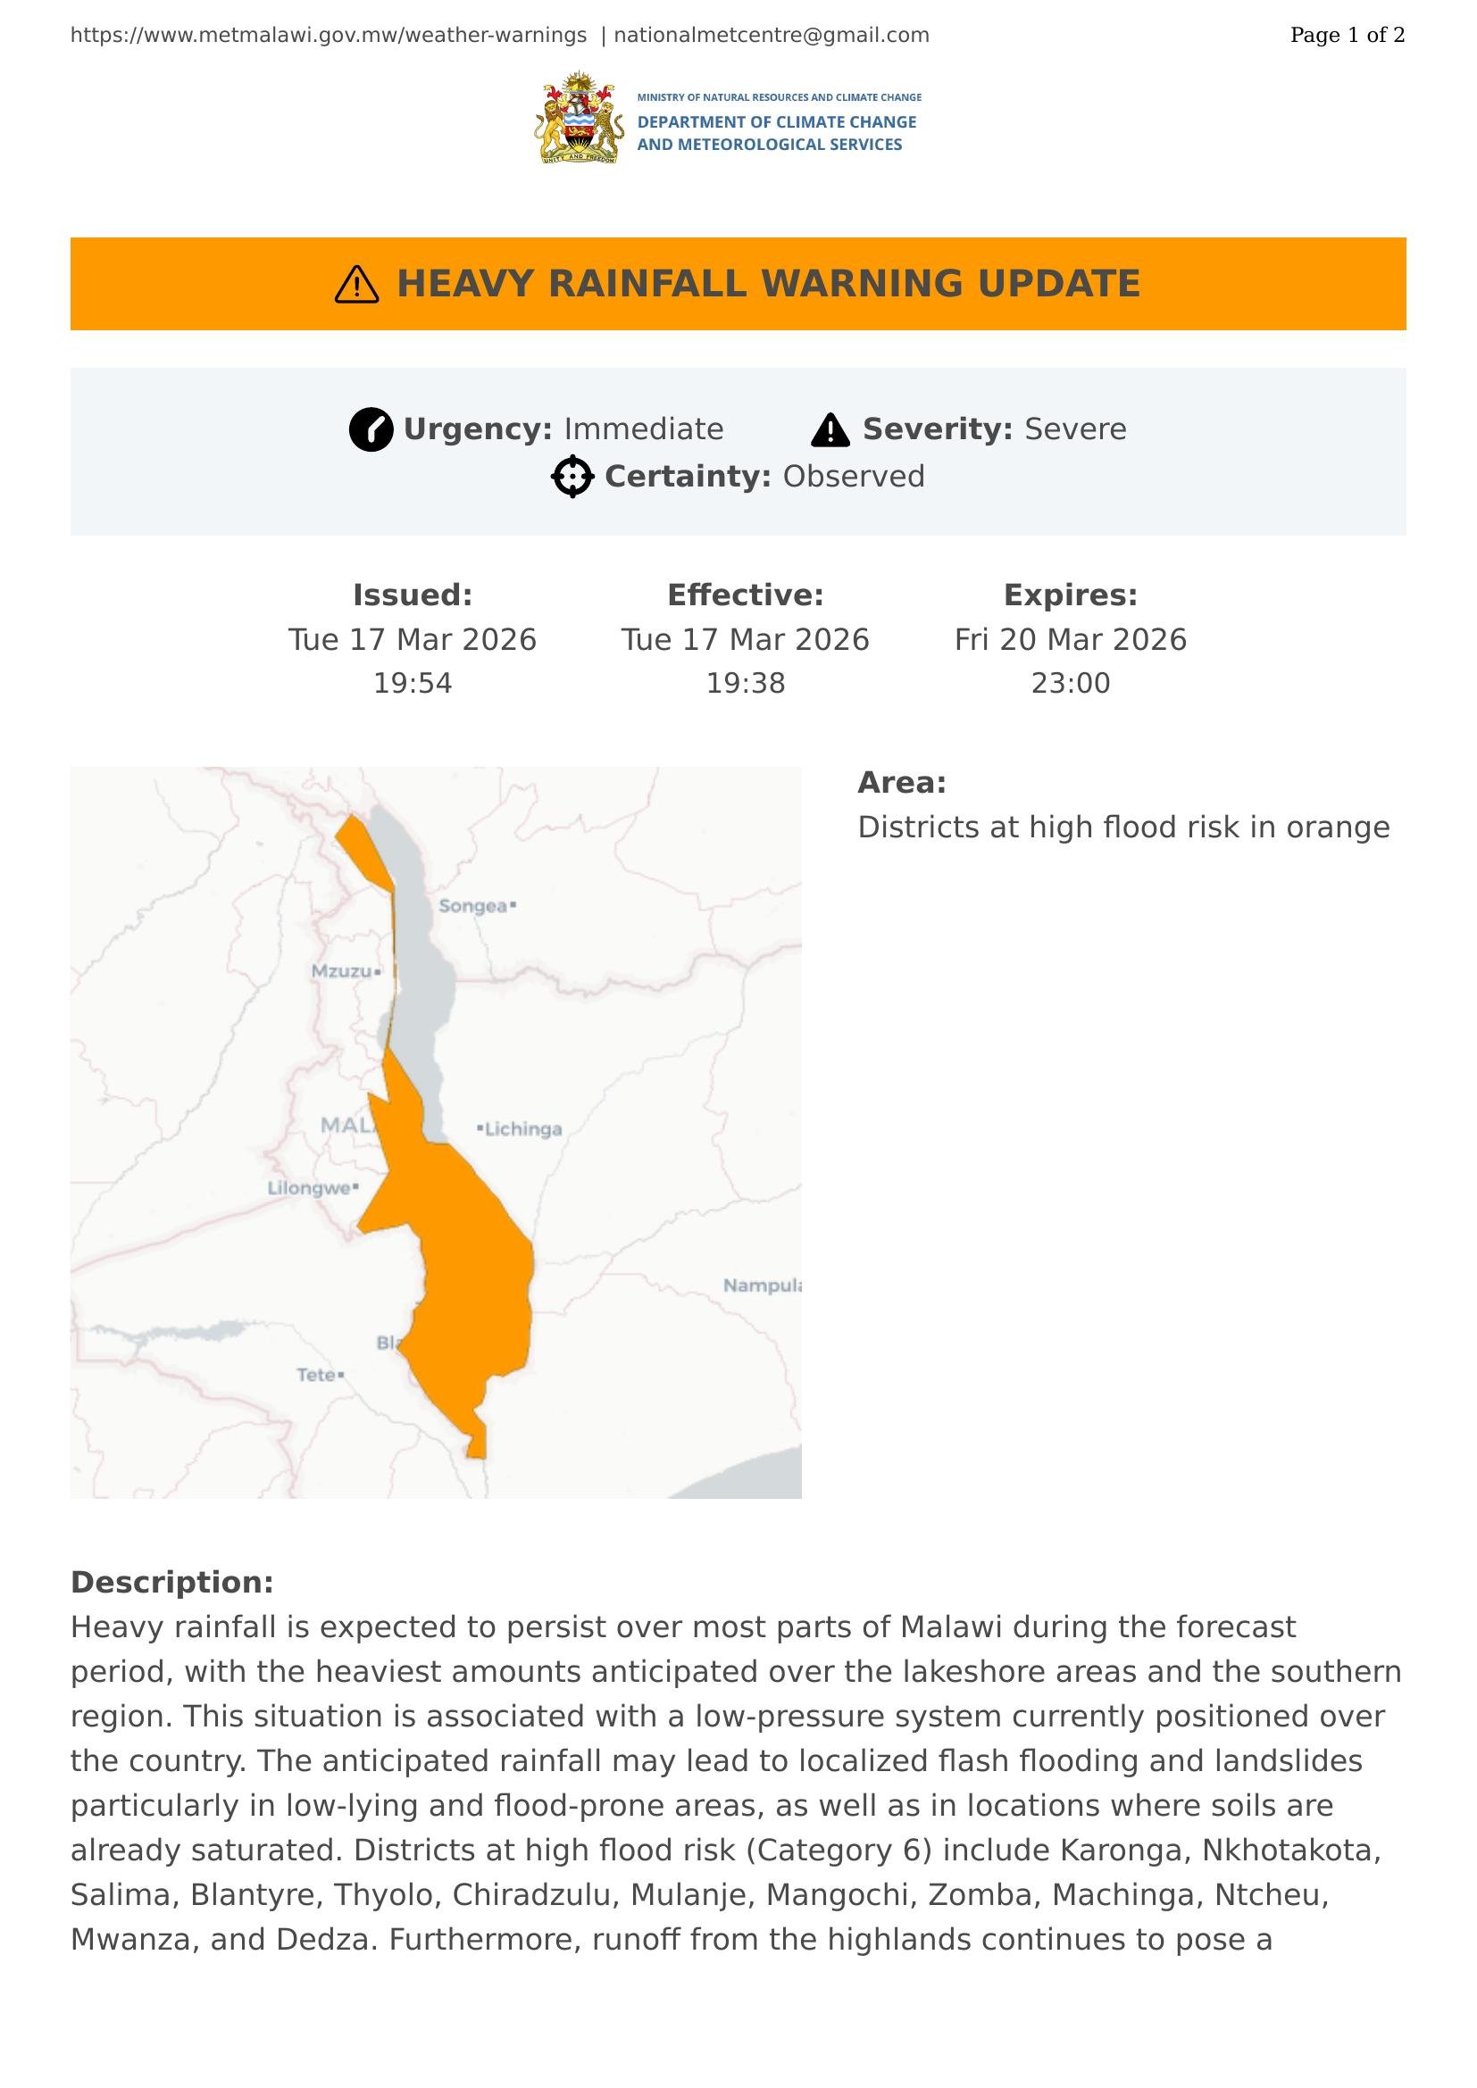Viewport: 1477px width, 2088px height.
Task: Click the Expires date Fri 20 Mar 2026
Action: (1071, 639)
